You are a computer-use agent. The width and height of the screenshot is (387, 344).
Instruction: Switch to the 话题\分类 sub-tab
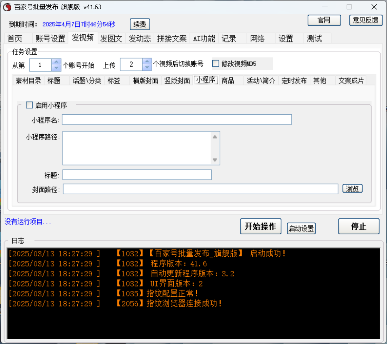click(x=87, y=81)
